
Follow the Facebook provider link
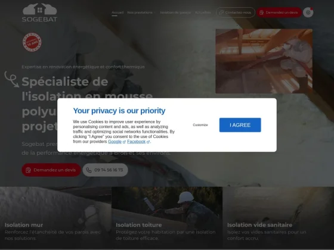[x=137, y=142]
